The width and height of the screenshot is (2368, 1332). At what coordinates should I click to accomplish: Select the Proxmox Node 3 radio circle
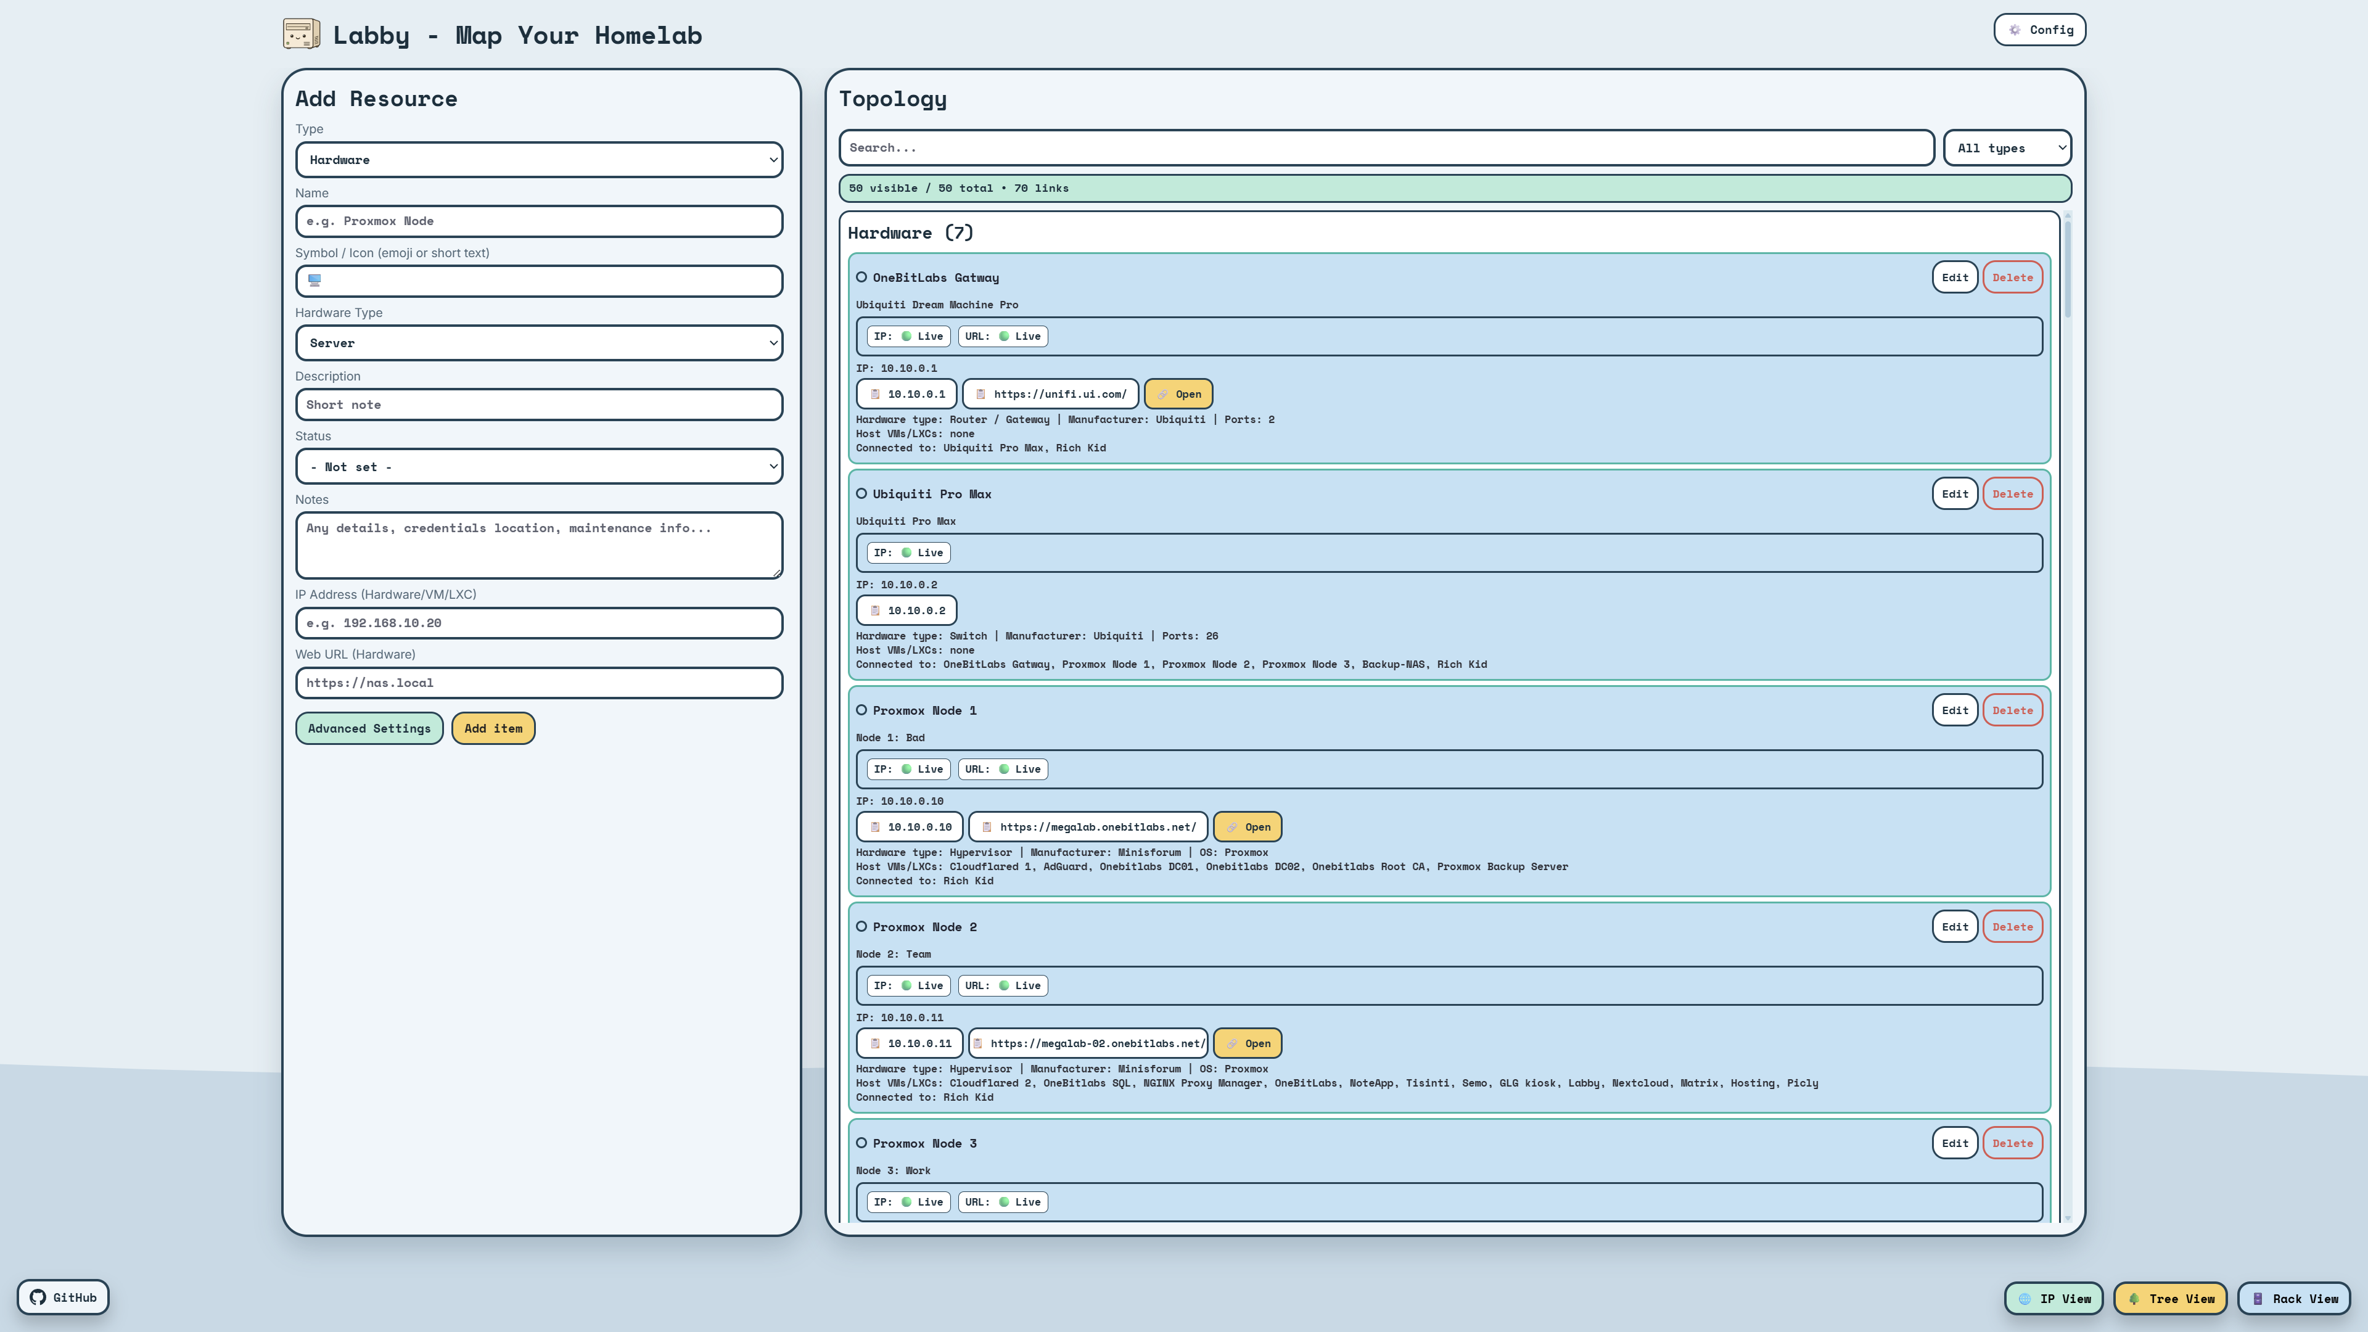tap(861, 1143)
